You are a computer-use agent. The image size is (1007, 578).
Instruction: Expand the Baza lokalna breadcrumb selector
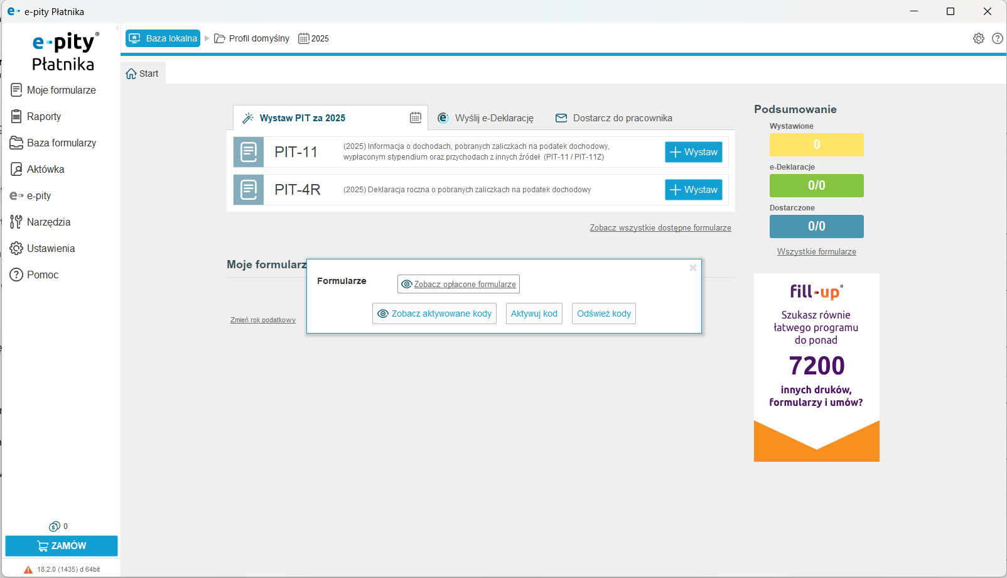(163, 38)
